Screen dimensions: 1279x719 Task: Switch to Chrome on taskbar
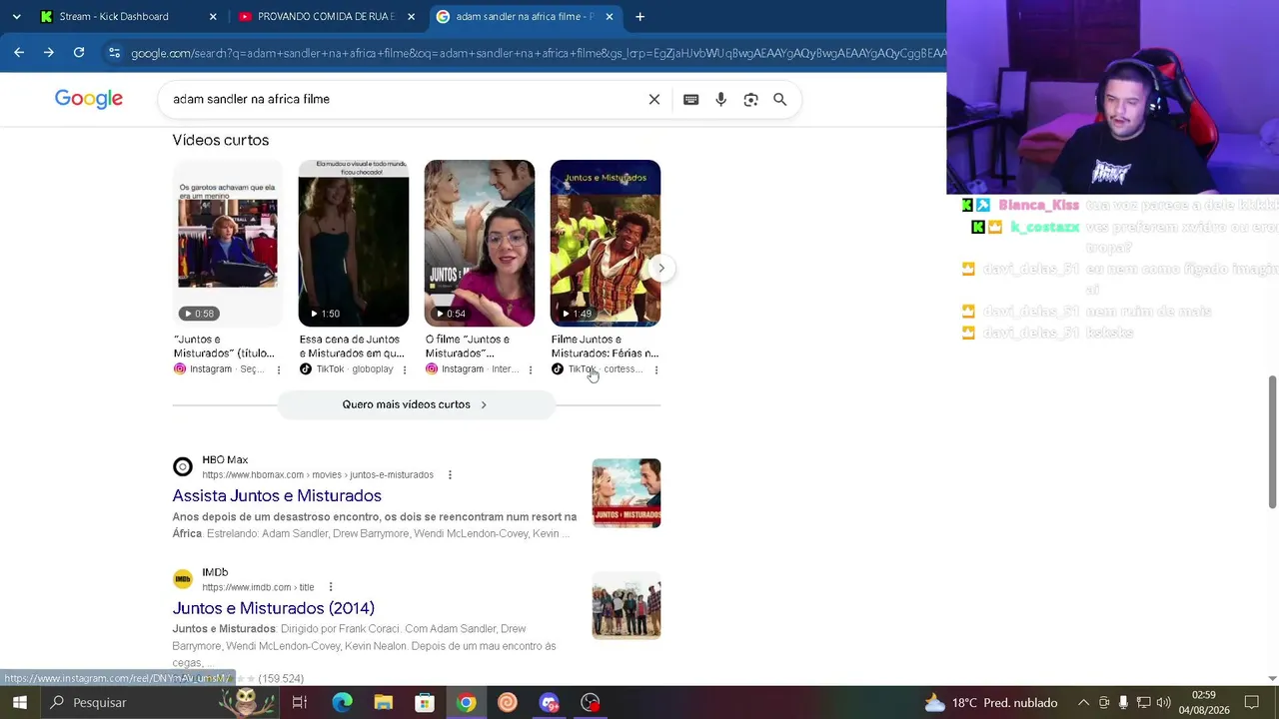[x=467, y=703]
